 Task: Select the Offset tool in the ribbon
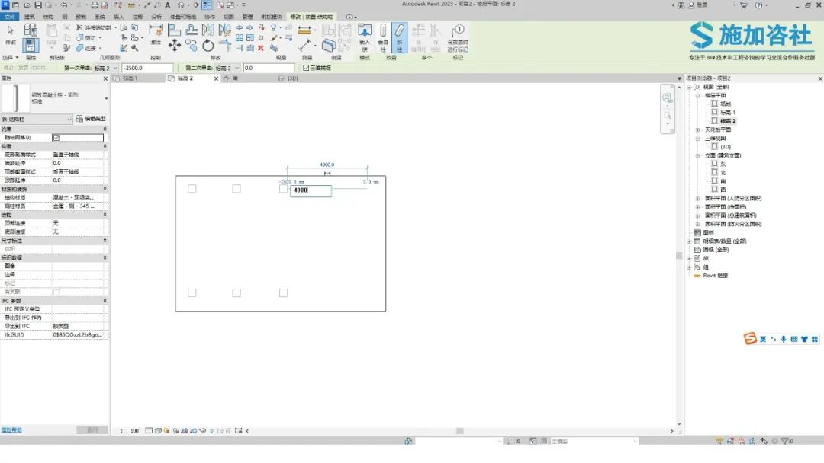(192, 30)
